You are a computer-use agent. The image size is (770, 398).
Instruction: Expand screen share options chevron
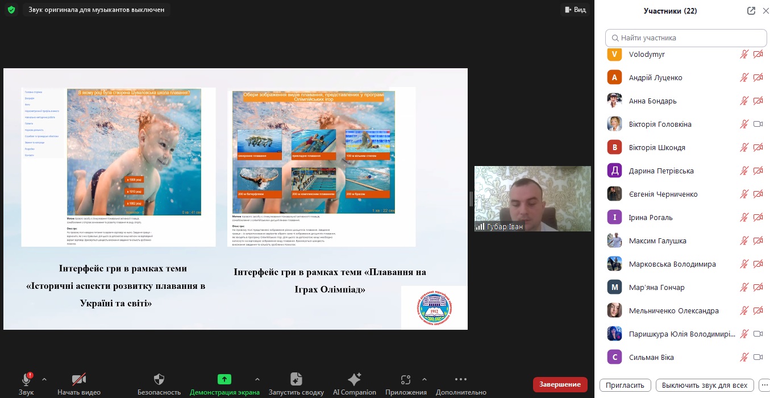257,379
